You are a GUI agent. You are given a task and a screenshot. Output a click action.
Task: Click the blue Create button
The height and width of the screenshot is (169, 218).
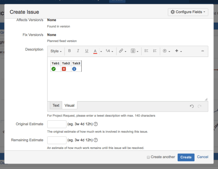coord(186,157)
